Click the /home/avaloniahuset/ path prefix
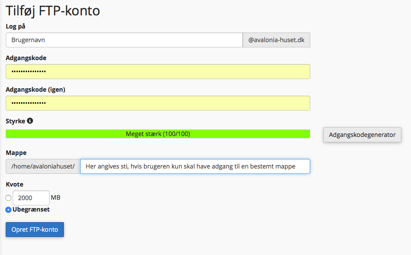The image size is (411, 255). click(x=43, y=166)
